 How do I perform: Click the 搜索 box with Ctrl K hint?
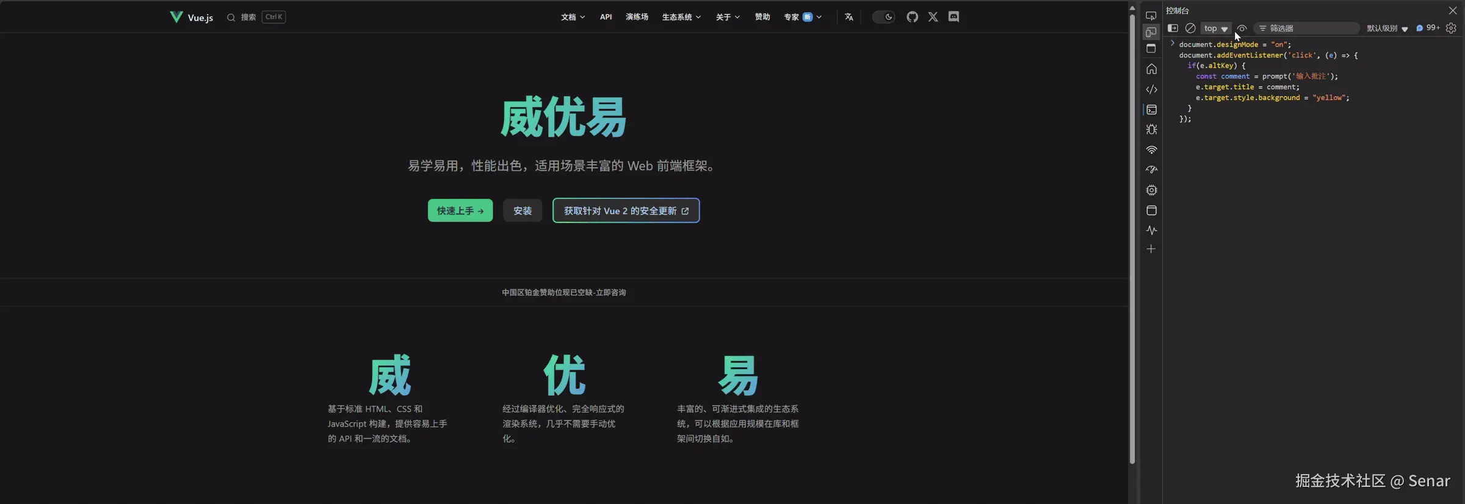pos(256,17)
